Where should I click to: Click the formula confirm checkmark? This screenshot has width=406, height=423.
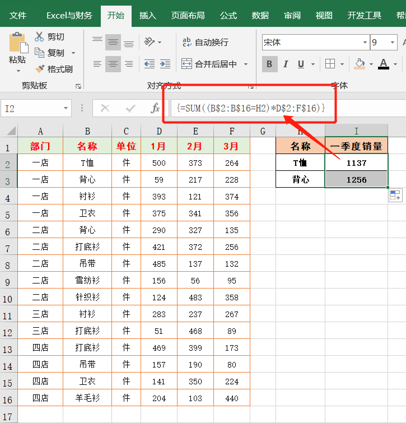coord(130,108)
